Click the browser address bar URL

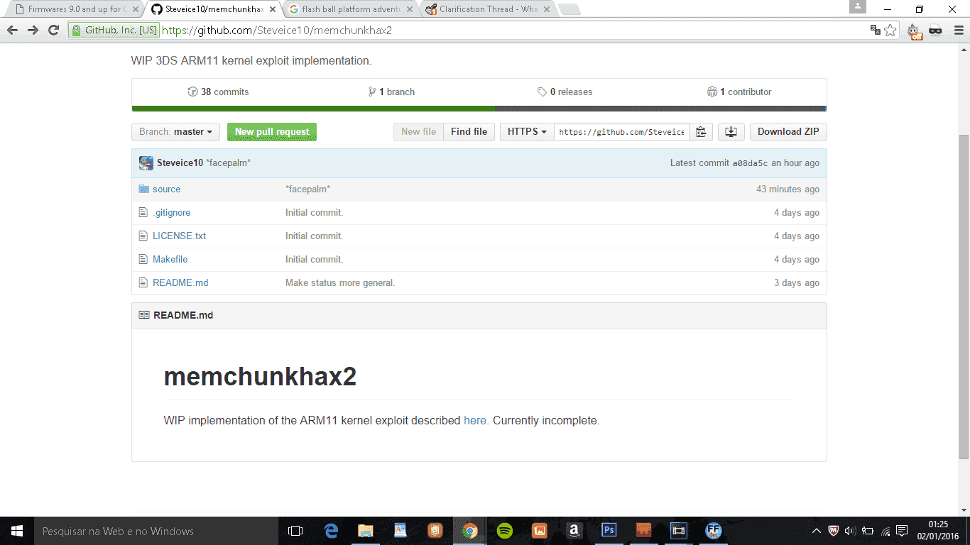pos(277,31)
